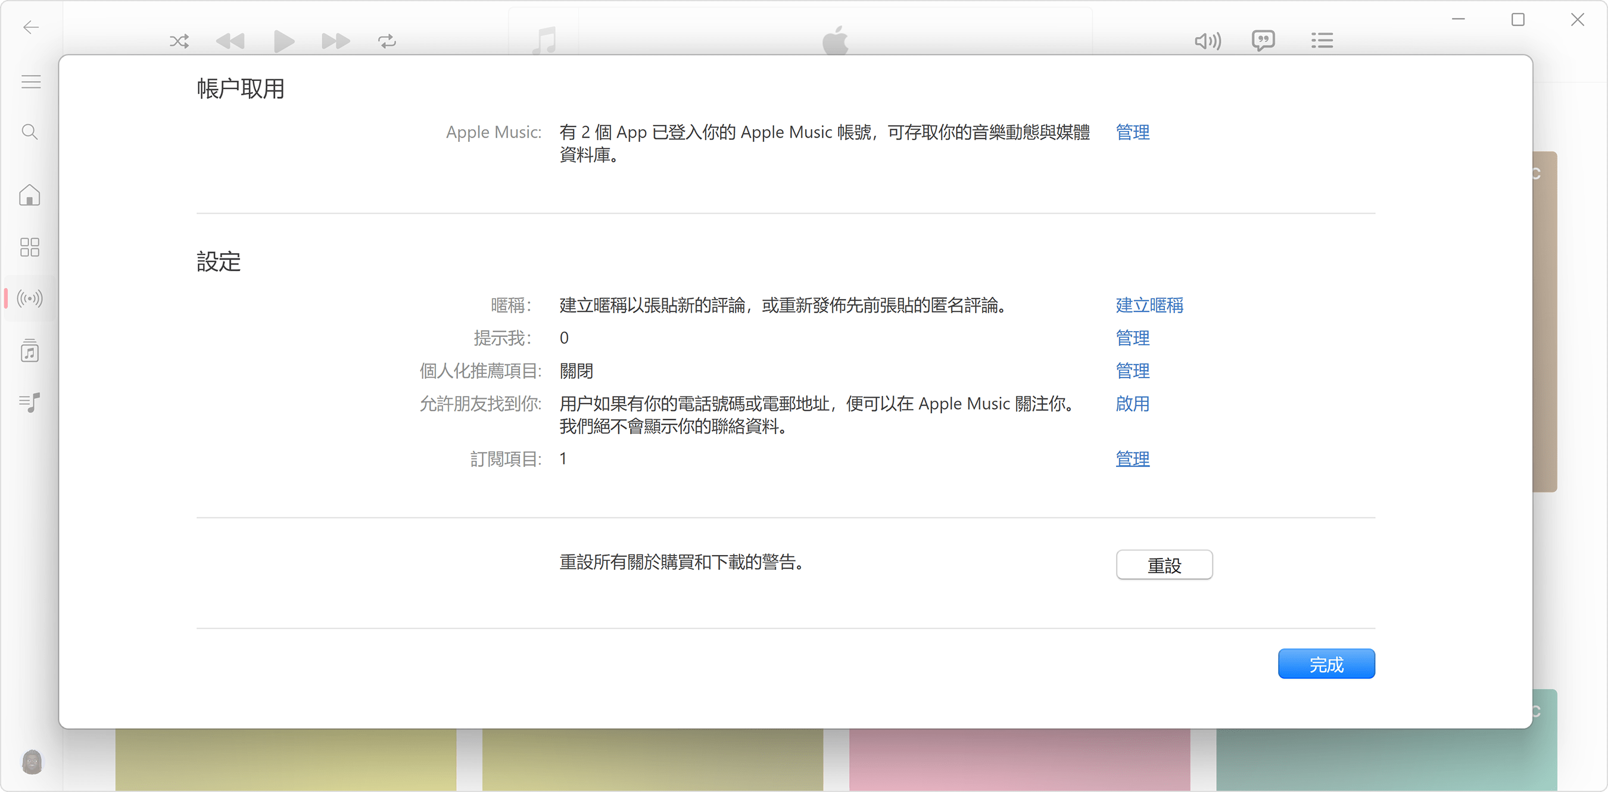This screenshot has height=792, width=1608.
Task: Click the 完成 button
Action: coord(1326,664)
